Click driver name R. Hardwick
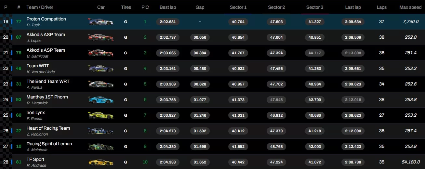Image resolution: width=425 pixels, height=169 pixels. pyautogui.click(x=36, y=103)
